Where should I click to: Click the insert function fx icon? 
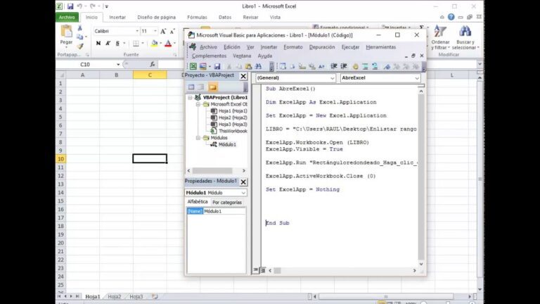(x=152, y=64)
